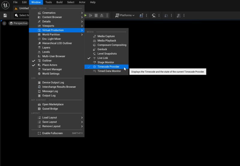240x166 pixels.
Task: Click the Layers icon
Action: (x=39, y=48)
